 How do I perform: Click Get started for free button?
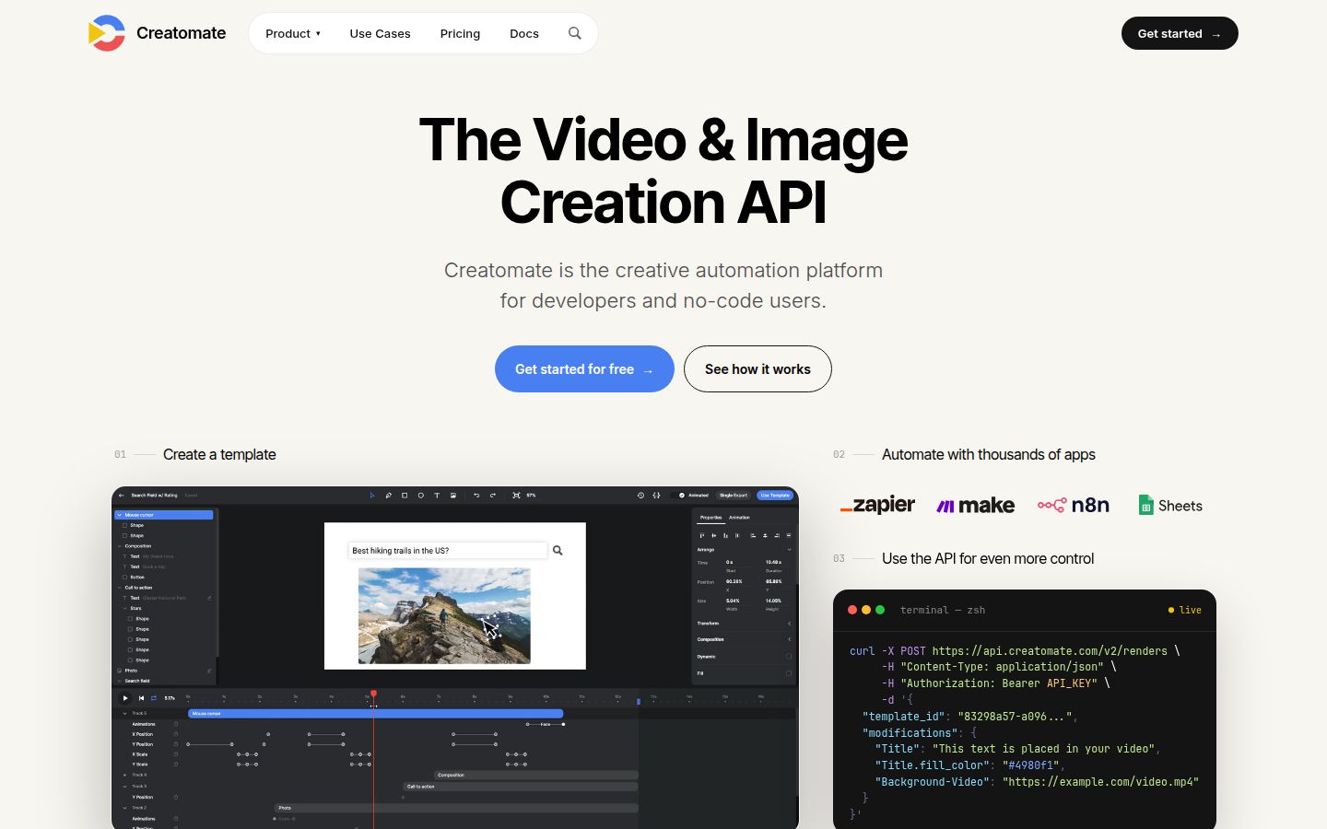click(584, 368)
